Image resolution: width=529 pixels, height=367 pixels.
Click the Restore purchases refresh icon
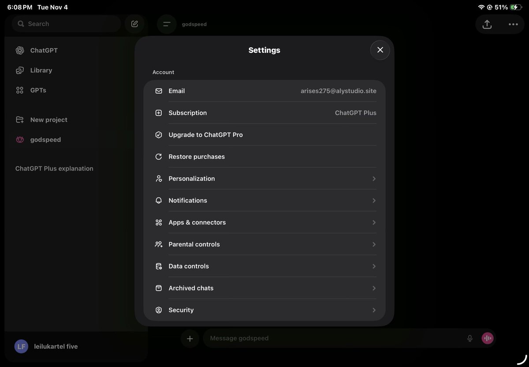pyautogui.click(x=159, y=157)
